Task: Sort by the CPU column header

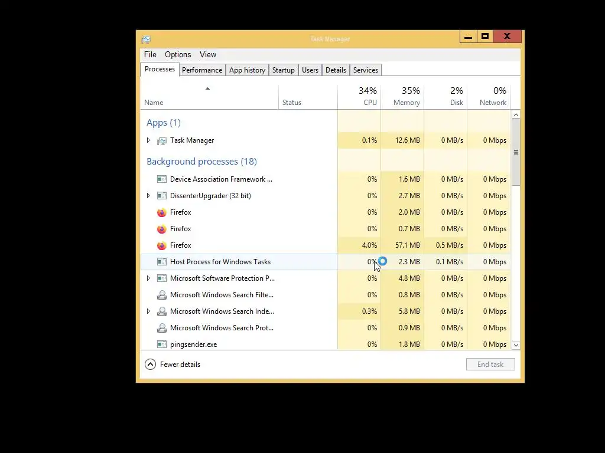Action: (x=359, y=97)
